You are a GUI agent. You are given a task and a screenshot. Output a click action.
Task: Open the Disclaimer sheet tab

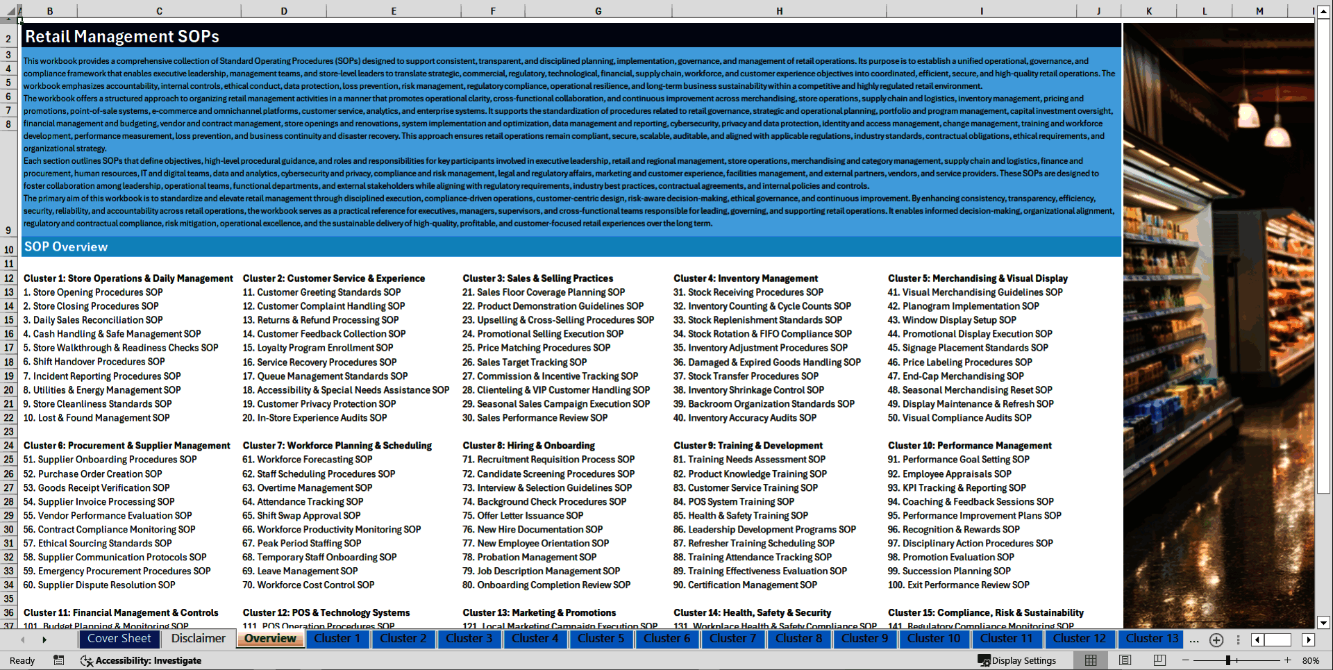click(198, 639)
